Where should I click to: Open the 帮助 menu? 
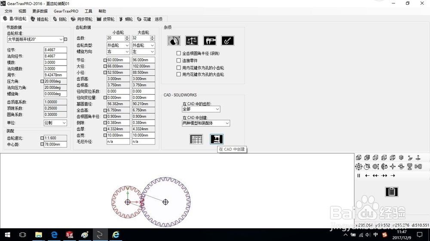102,11
